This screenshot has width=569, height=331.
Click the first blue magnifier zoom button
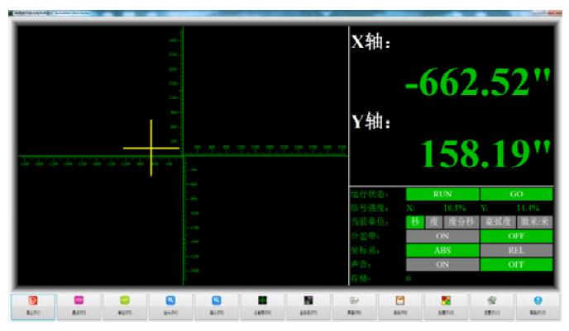170,305
